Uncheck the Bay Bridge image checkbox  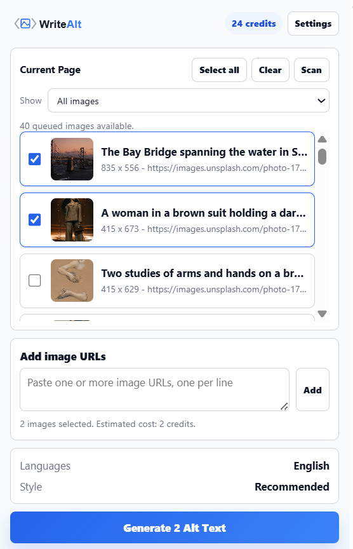point(35,159)
